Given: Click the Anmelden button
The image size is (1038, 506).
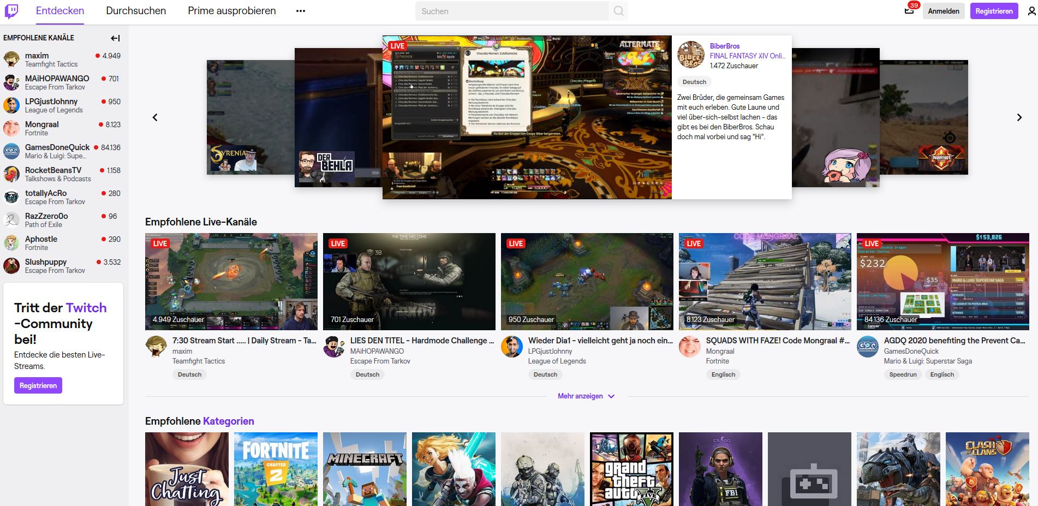Looking at the screenshot, I should [x=944, y=11].
